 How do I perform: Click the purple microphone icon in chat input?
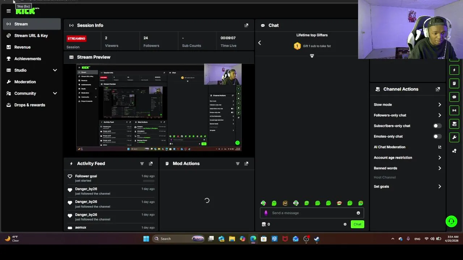click(266, 213)
